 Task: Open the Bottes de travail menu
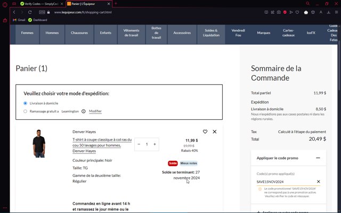(x=156, y=33)
